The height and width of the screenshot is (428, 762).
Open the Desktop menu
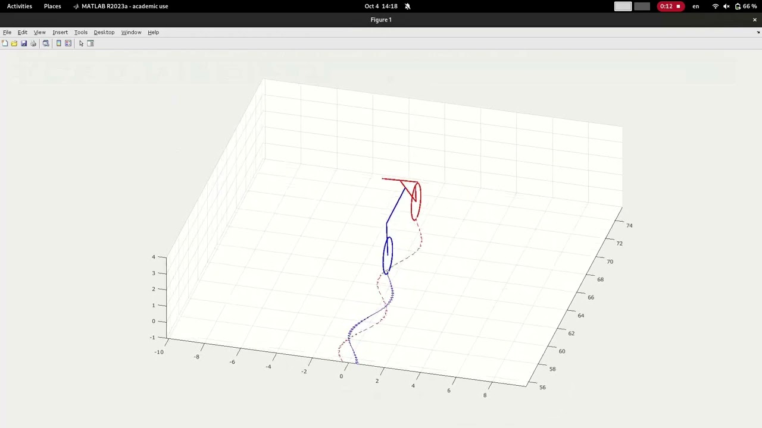pos(104,32)
